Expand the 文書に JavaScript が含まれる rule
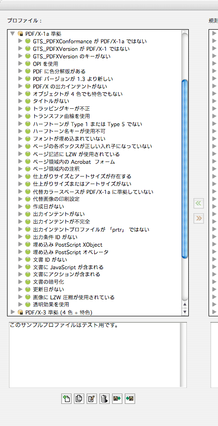This screenshot has height=426, width=218. point(20,267)
